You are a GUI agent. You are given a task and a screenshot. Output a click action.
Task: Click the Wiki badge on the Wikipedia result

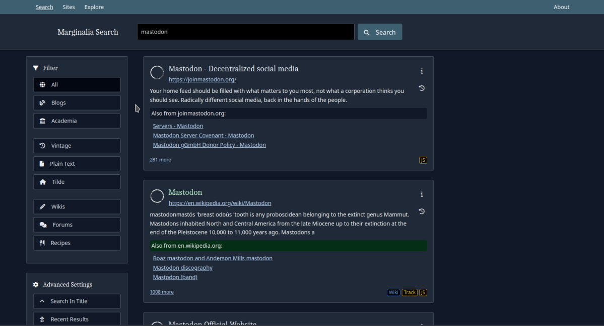[393, 292]
